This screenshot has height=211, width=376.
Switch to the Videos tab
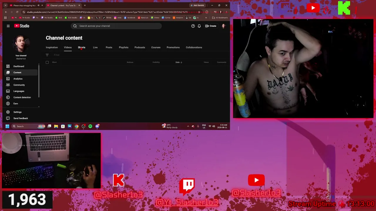coord(68,47)
